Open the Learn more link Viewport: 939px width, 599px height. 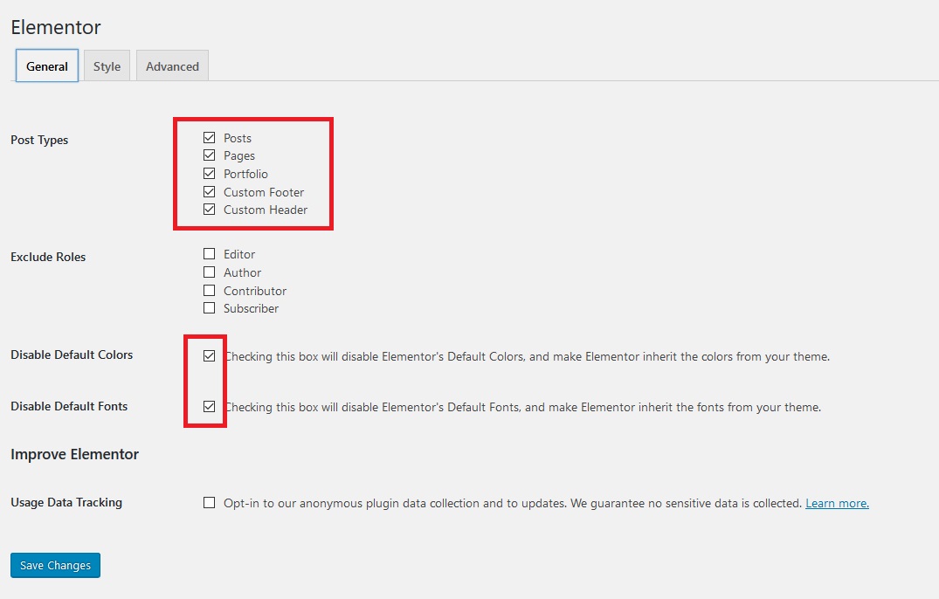point(837,503)
